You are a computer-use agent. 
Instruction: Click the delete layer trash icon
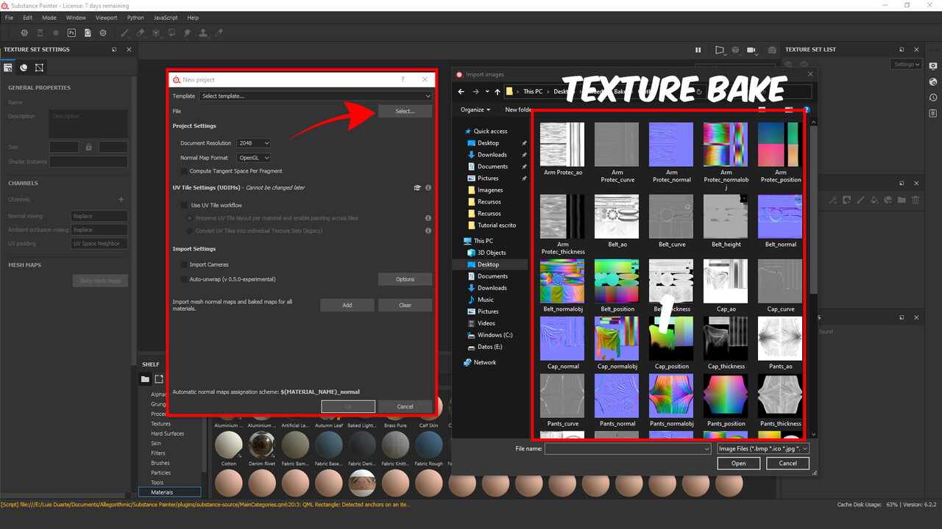pos(916,199)
